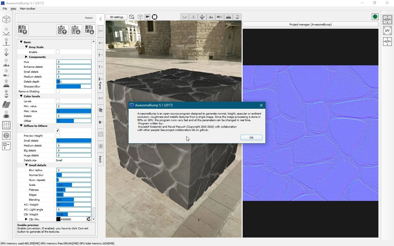Select the Specular texture tool (S) in left toolbar
The width and height of the screenshot is (394, 246).
click(x=6, y=52)
